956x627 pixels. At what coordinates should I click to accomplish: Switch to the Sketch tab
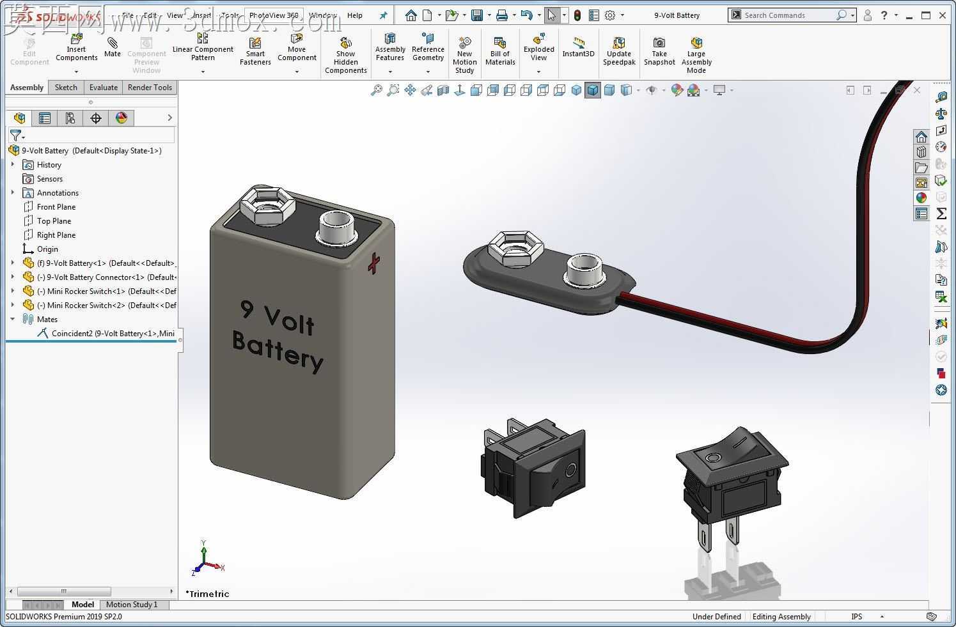coord(66,88)
